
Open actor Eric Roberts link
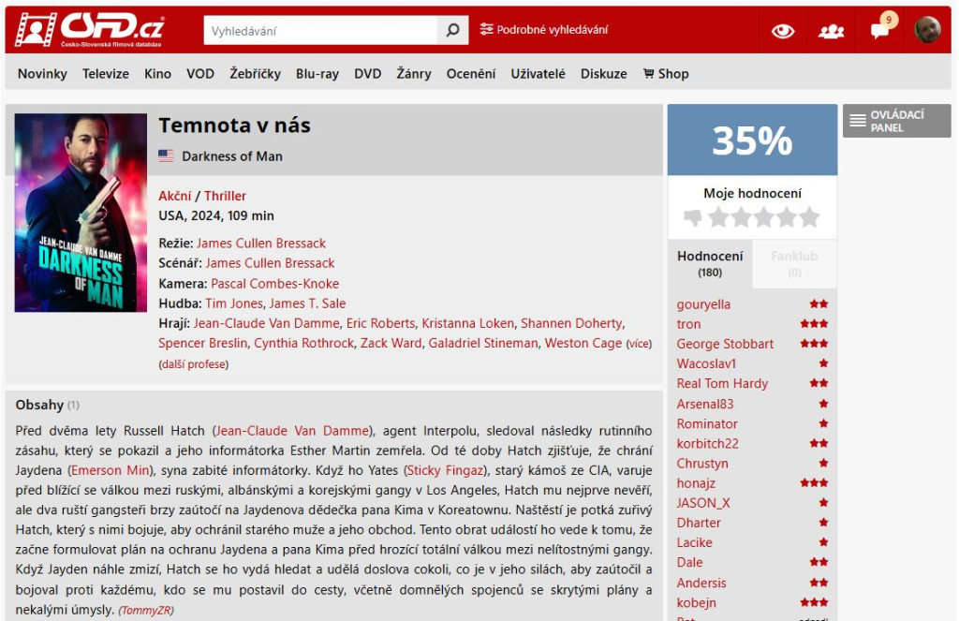pyautogui.click(x=380, y=323)
